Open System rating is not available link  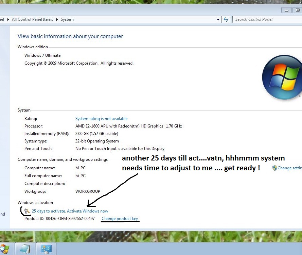(101, 119)
